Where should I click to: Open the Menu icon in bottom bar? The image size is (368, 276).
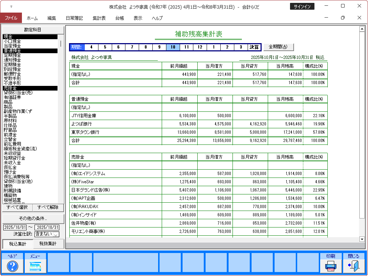click(35, 266)
